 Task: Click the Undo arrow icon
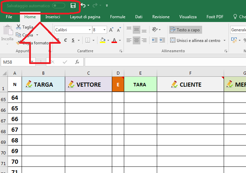[x=83, y=6]
